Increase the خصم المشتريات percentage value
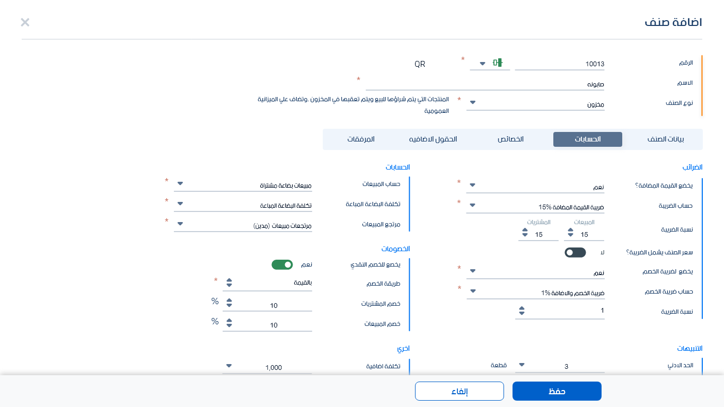This screenshot has height=407, width=724. [229, 300]
